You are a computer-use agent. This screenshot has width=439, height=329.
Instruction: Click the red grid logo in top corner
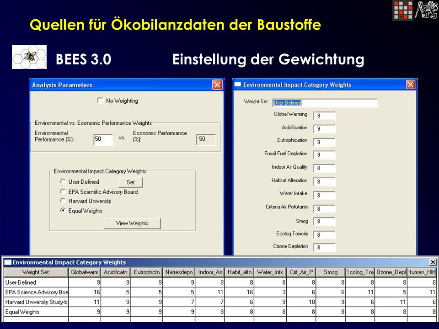tap(403, 11)
